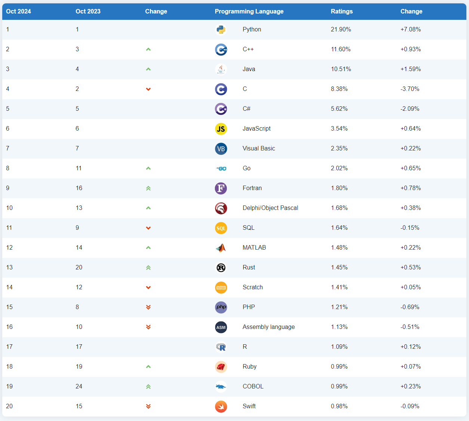Click the red down arrow in C row
Screen dimensions: 469x421
coord(148,89)
